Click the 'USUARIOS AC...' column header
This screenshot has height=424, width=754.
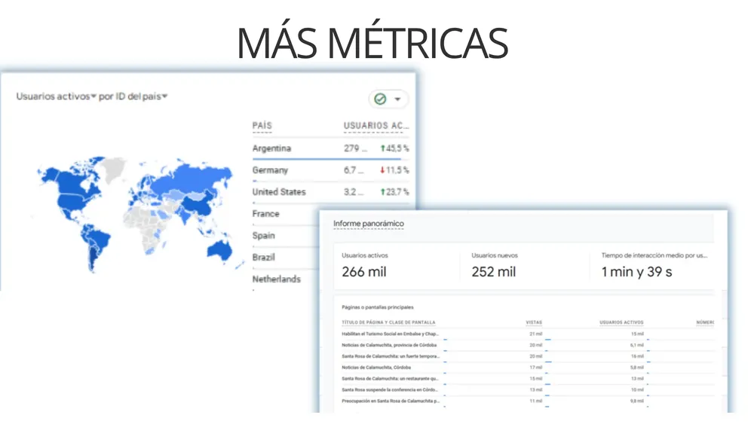376,126
